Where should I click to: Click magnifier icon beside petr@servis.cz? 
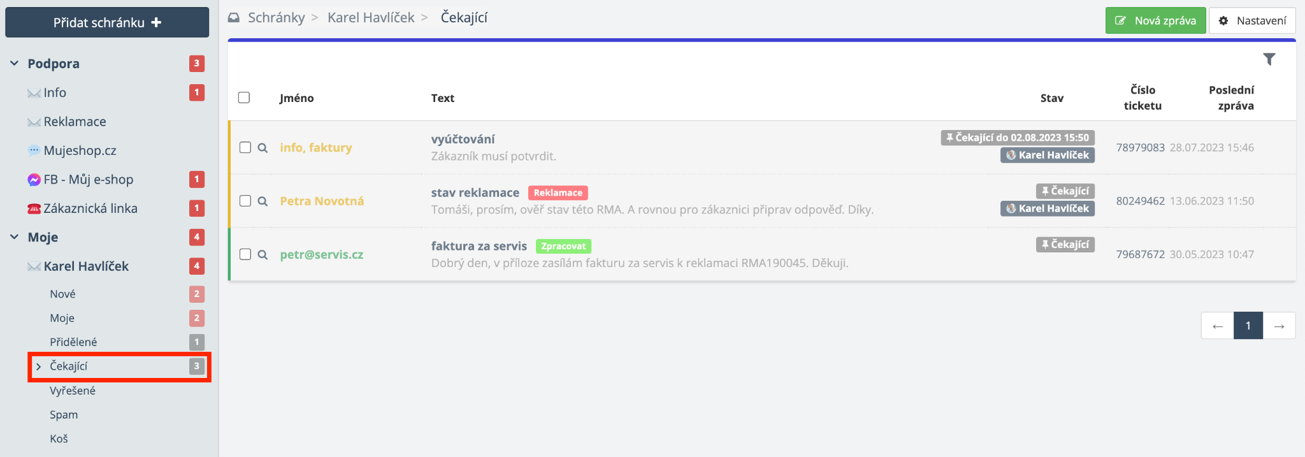263,255
